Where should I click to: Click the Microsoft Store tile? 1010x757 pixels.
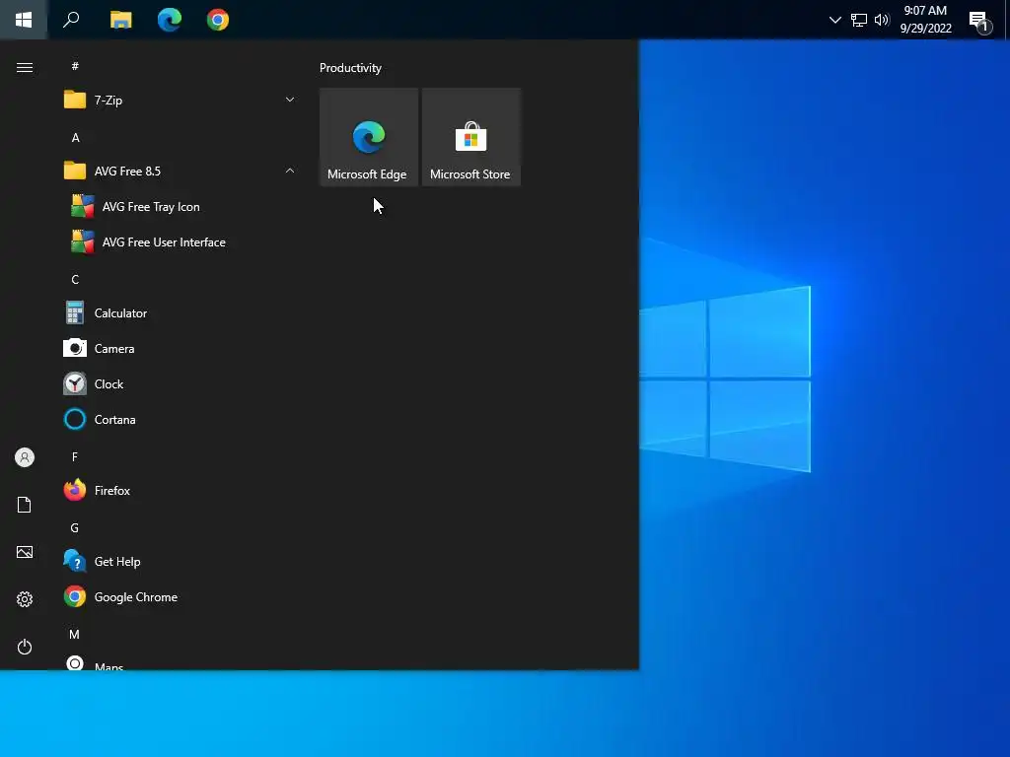point(470,137)
